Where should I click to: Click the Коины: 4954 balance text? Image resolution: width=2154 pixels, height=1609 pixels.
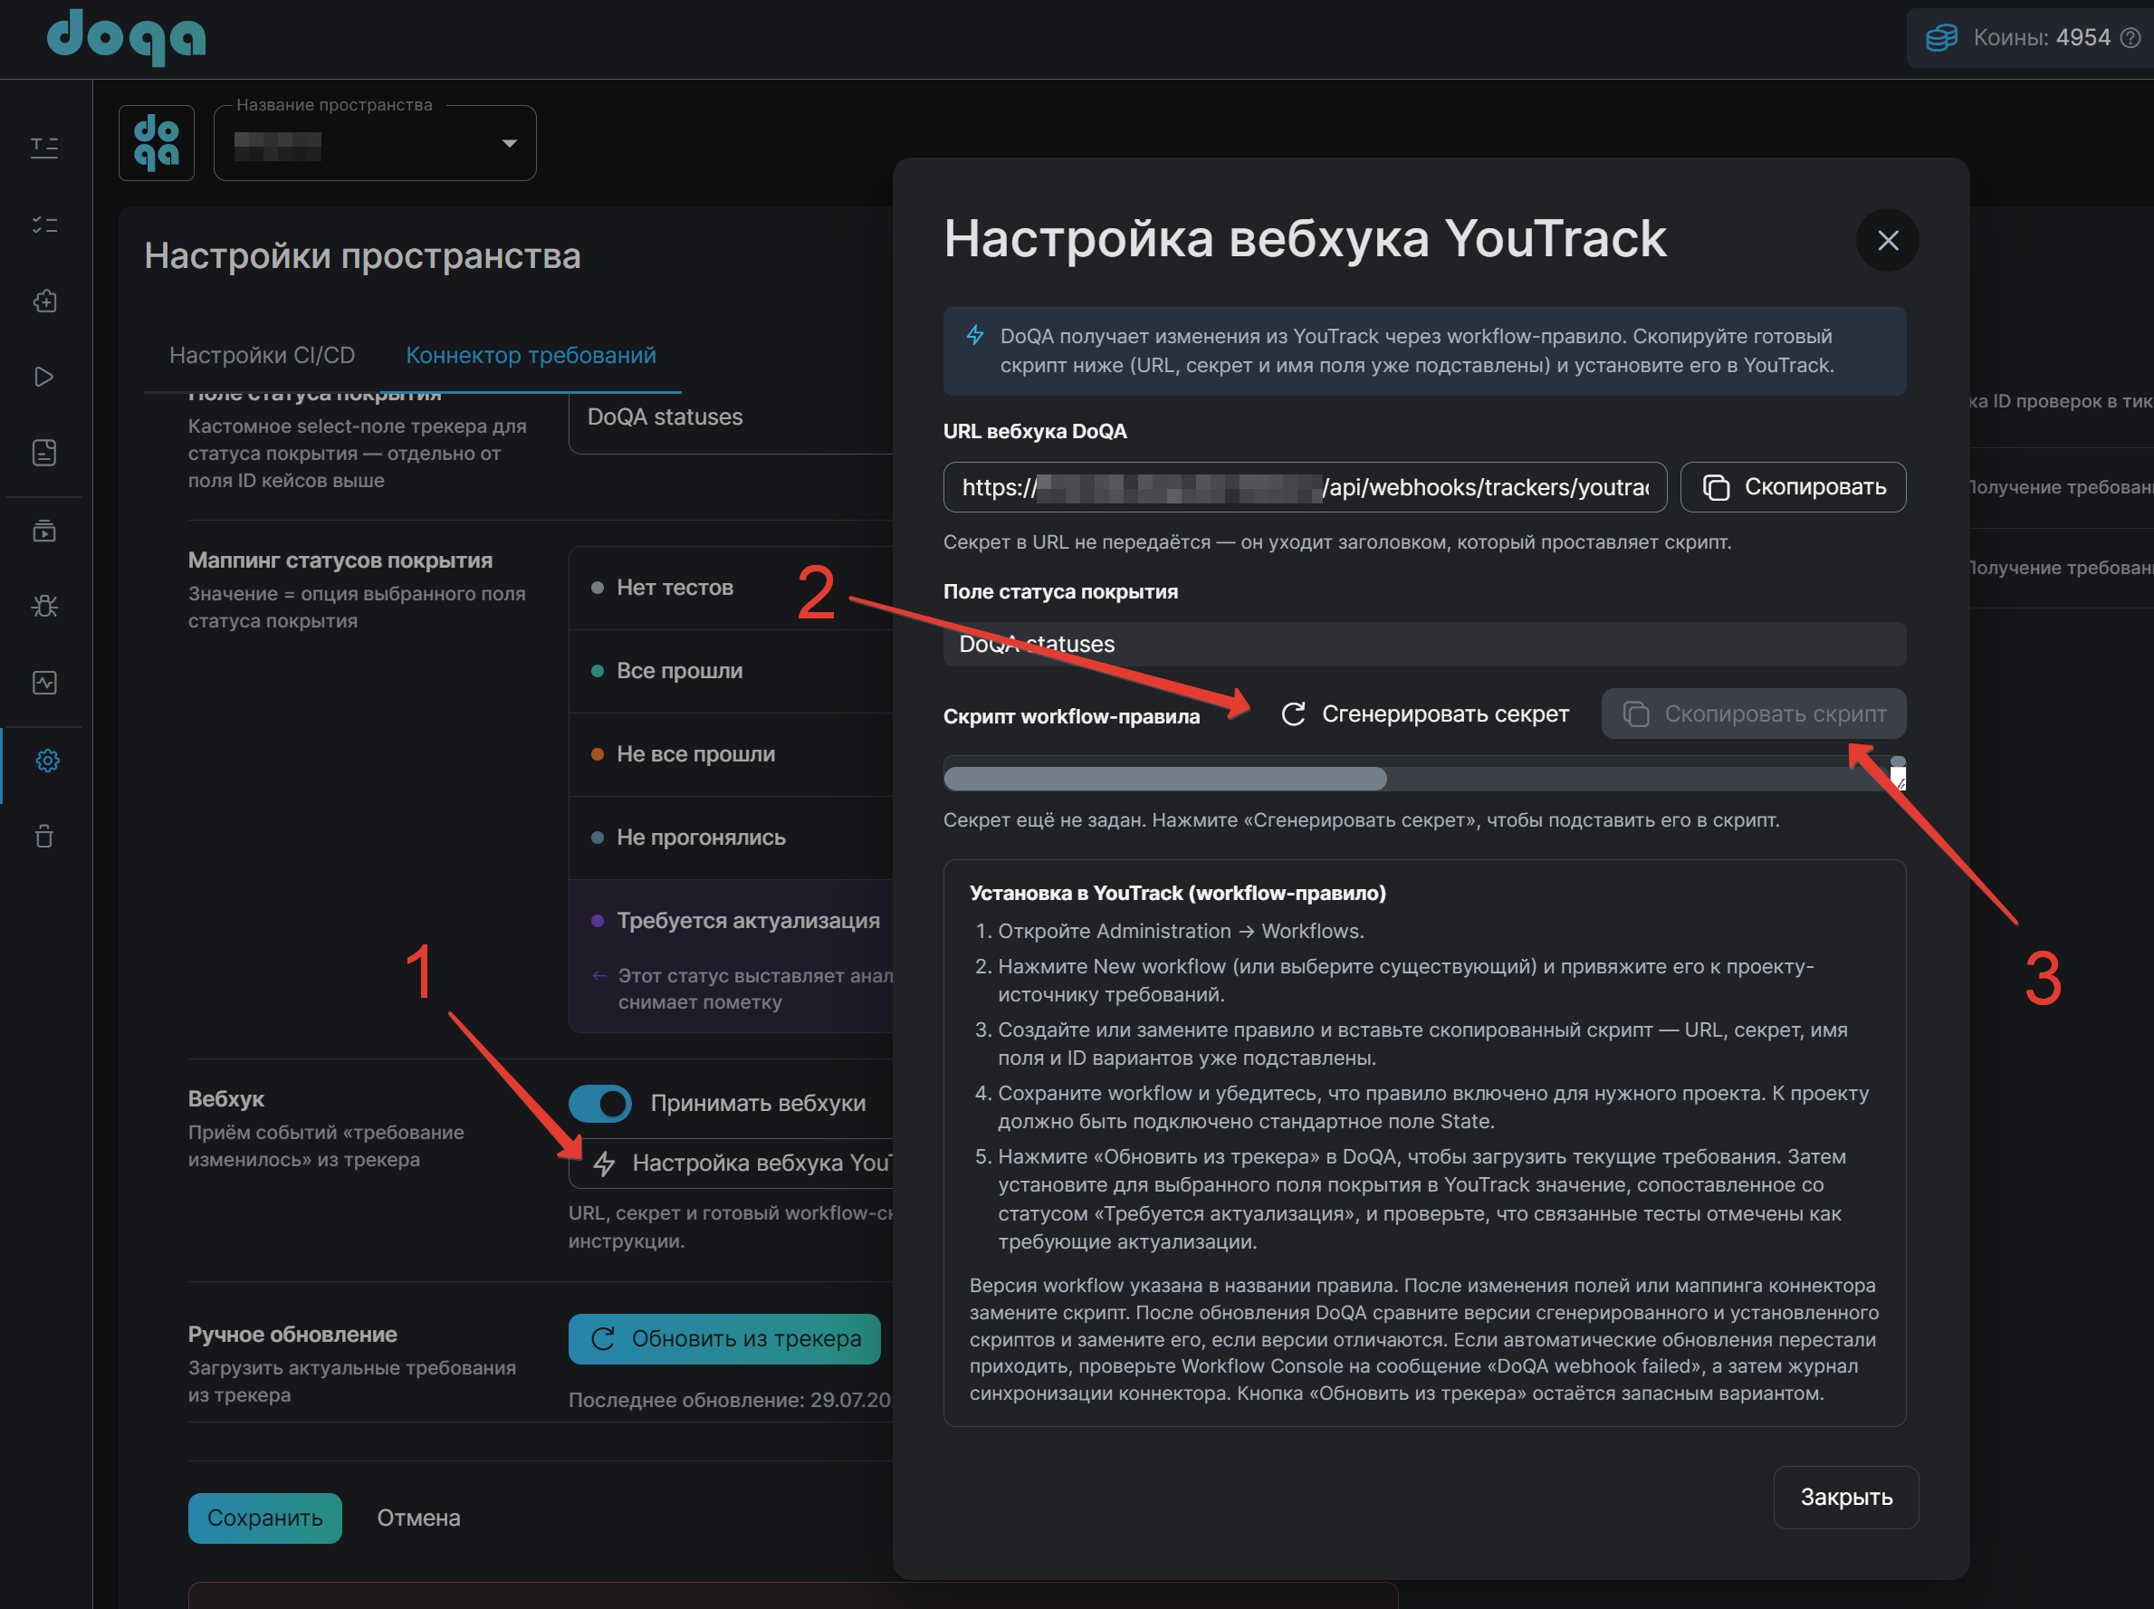point(2041,38)
